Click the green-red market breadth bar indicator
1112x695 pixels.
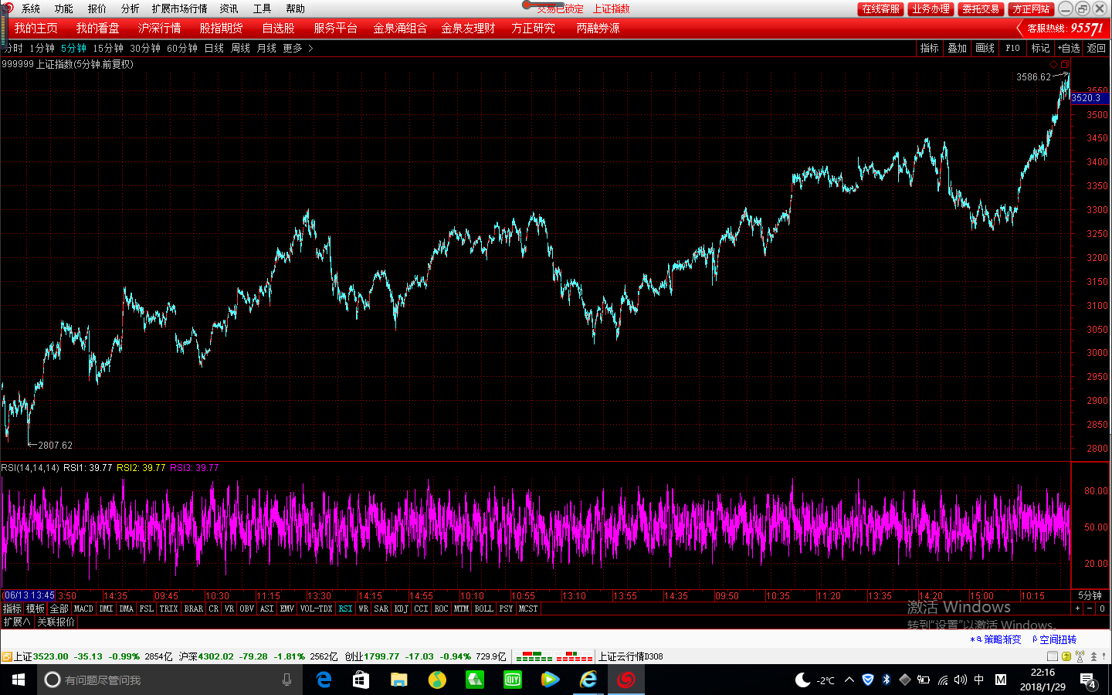tap(534, 656)
